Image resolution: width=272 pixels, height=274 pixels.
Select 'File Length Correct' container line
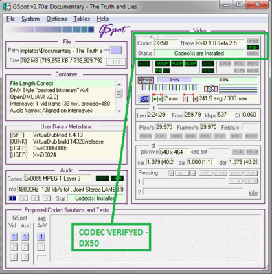(x=63, y=83)
